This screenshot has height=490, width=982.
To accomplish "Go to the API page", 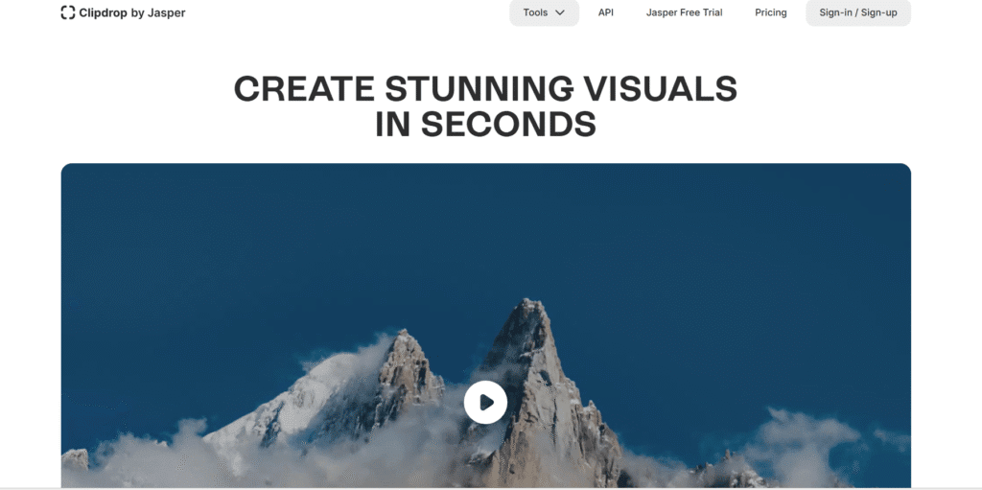I will point(606,12).
